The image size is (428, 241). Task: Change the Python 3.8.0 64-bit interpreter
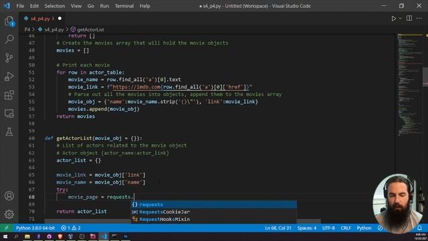(35, 228)
